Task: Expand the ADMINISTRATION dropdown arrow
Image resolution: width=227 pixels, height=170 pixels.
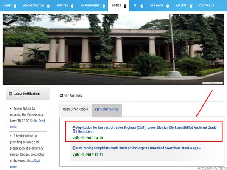Action: pyautogui.click(x=48, y=6)
